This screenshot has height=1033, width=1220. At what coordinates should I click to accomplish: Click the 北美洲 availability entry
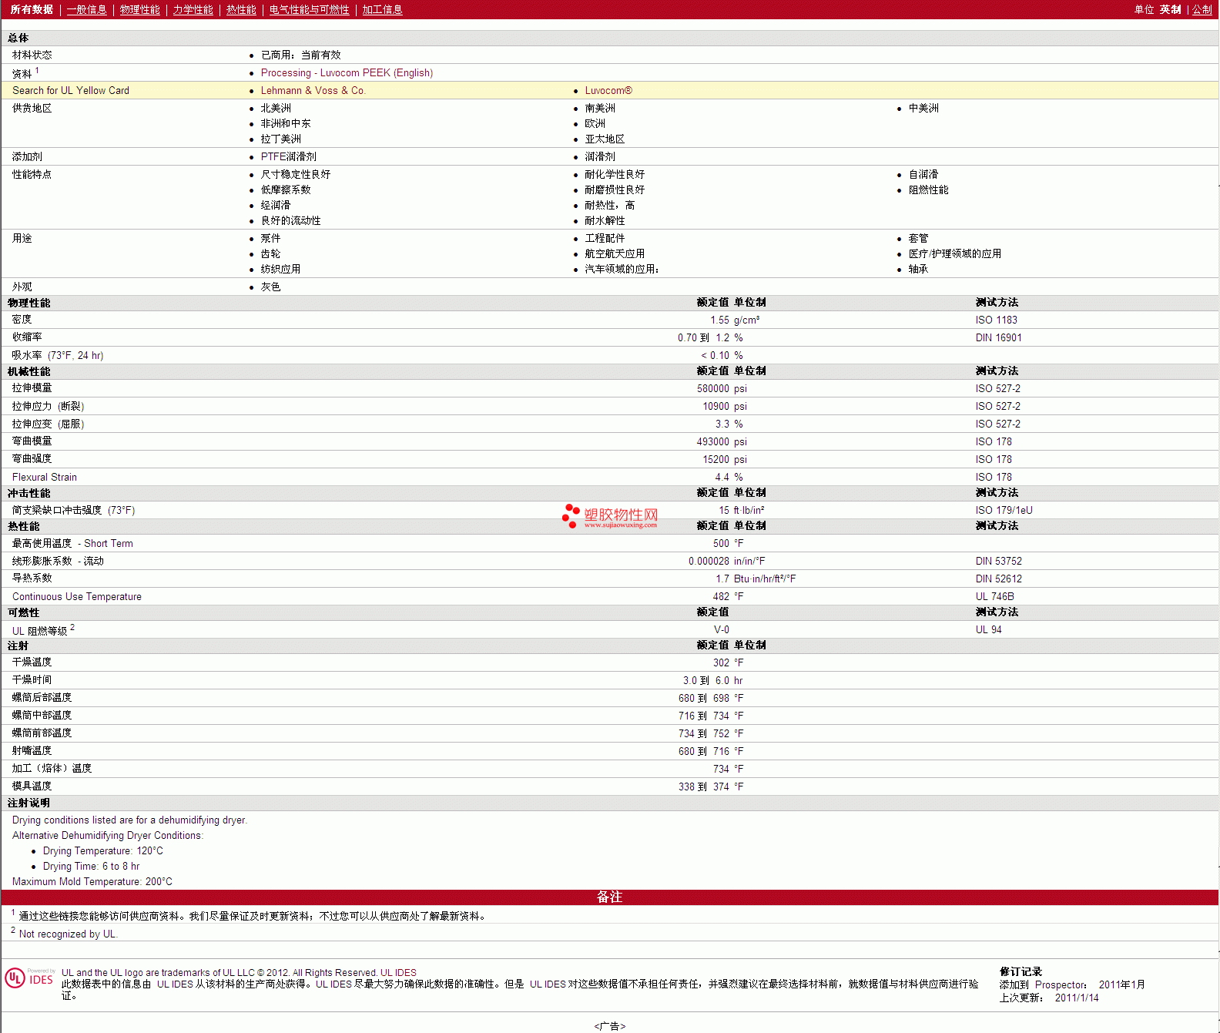(x=276, y=108)
